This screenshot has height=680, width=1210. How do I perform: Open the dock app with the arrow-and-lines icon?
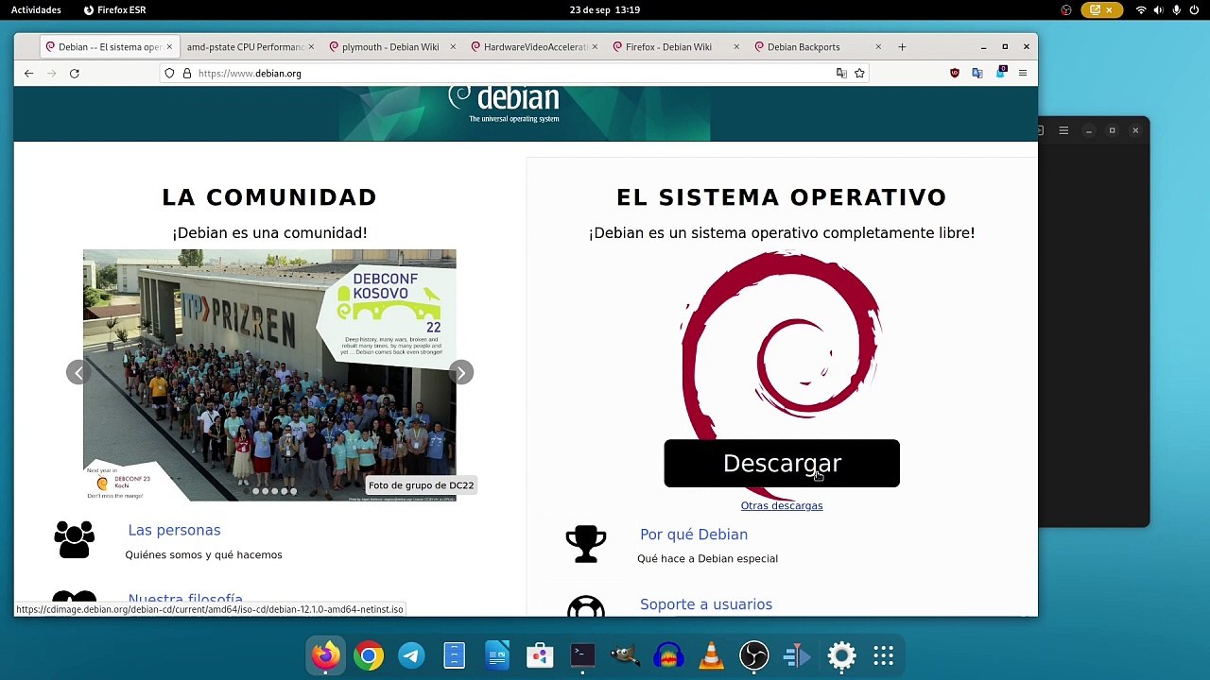[x=797, y=655]
